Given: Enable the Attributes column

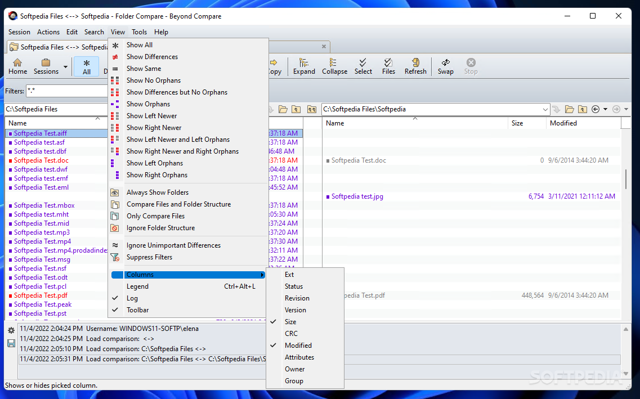Looking at the screenshot, I should click(305, 357).
